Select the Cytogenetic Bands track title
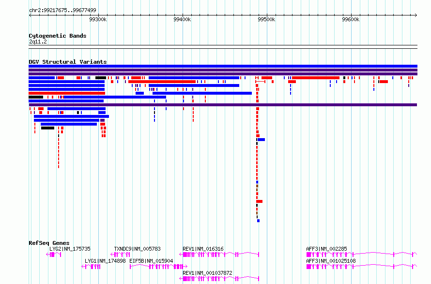The height and width of the screenshot is (284, 431). click(58, 36)
